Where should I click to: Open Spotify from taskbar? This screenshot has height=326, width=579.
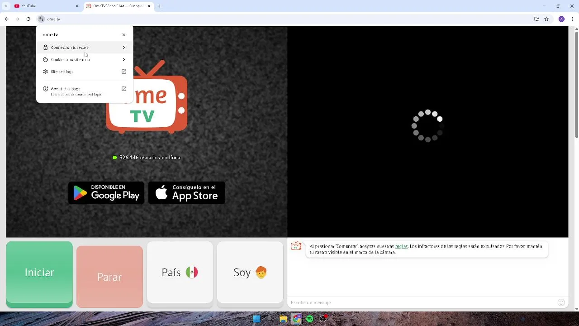point(310,319)
